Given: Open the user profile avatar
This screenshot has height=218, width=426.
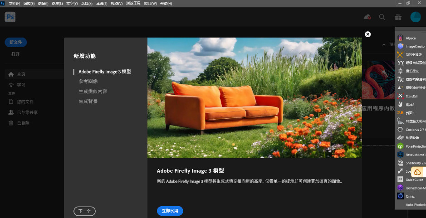Looking at the screenshot, I should (x=416, y=17).
